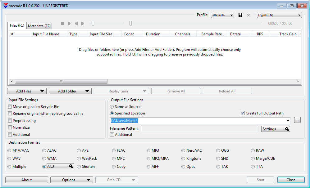Expand the Add Files dropdown arrow
This screenshot has height=188, width=310.
(x=42, y=91)
